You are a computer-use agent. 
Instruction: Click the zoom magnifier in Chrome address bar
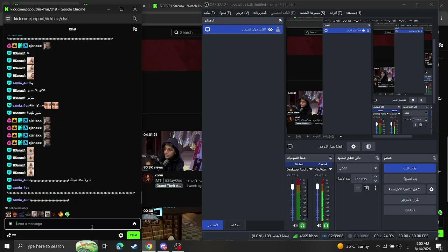(x=135, y=19)
